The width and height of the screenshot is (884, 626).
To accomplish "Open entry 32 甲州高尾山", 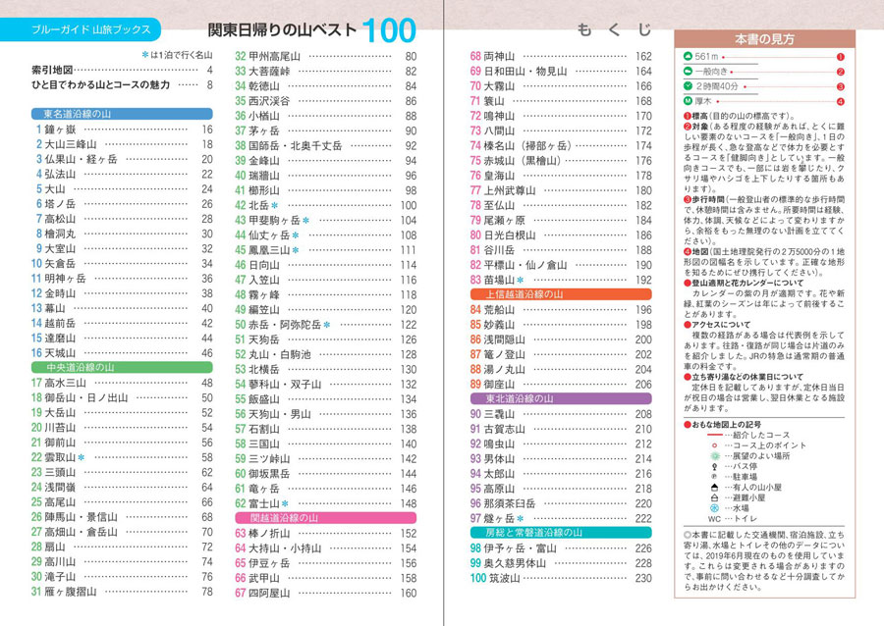I will pos(326,56).
